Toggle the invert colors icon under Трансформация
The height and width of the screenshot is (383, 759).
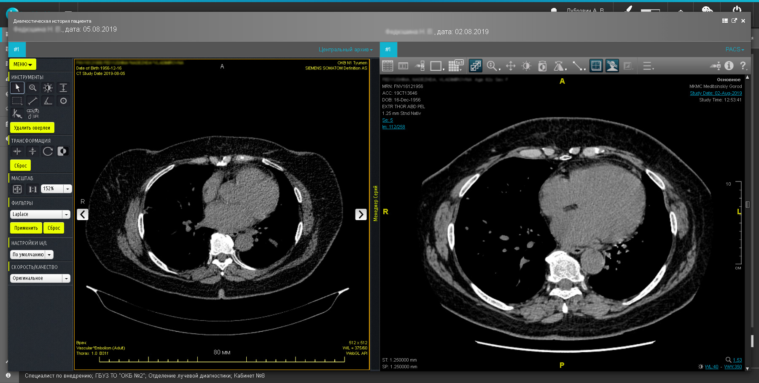click(63, 152)
